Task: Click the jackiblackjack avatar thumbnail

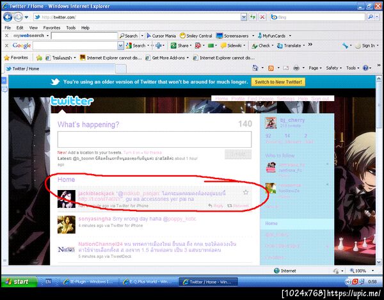Action: coord(67,199)
